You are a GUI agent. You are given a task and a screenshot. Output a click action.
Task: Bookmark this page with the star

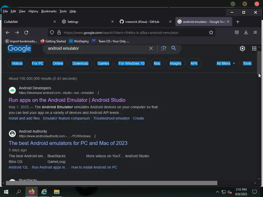[x=211, y=32]
